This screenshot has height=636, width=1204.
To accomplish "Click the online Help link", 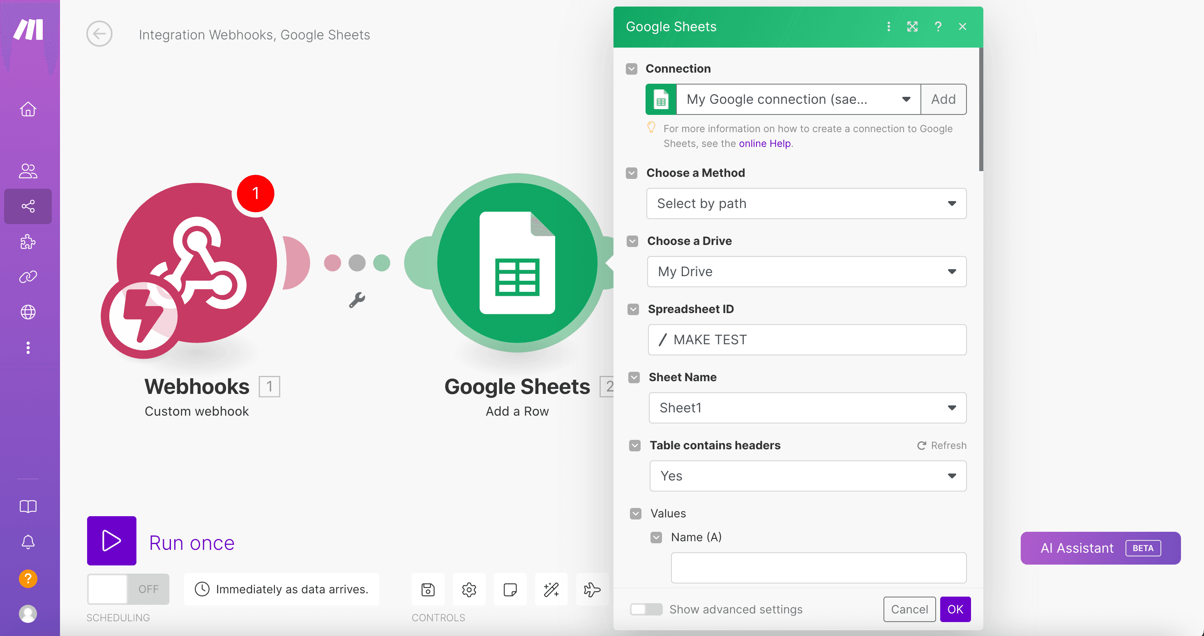I will (765, 143).
